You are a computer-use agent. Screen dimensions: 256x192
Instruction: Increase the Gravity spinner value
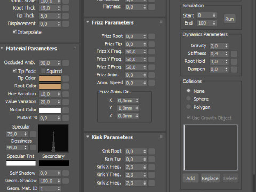click(x=226, y=45)
